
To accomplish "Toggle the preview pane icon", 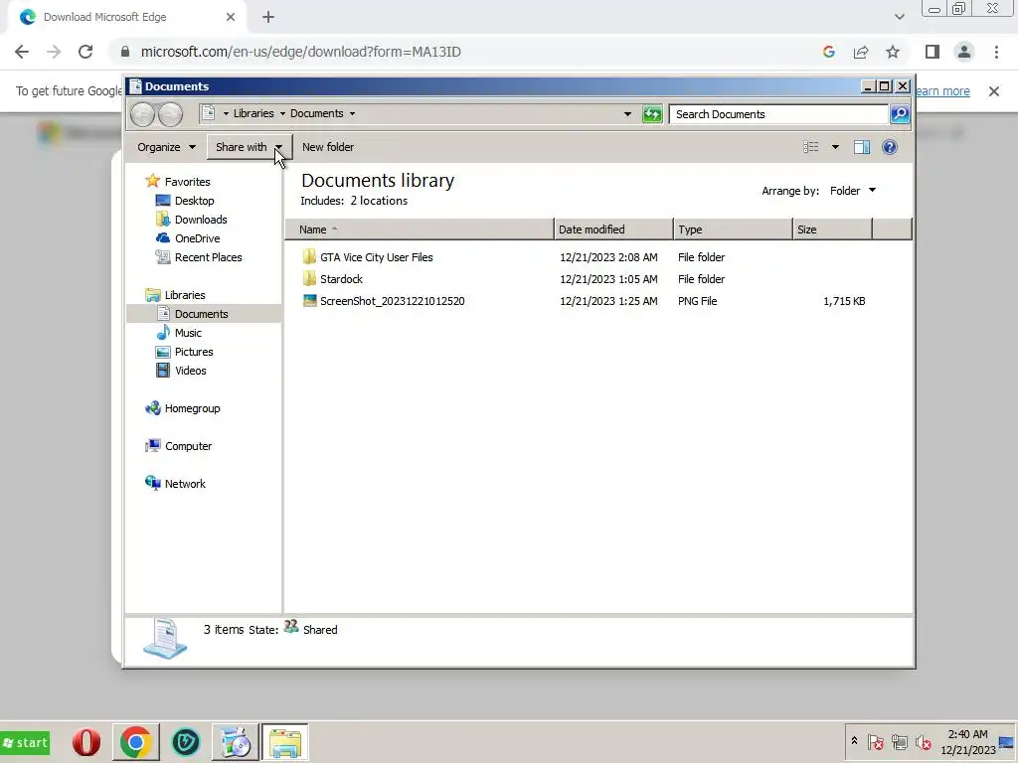I will click(862, 147).
